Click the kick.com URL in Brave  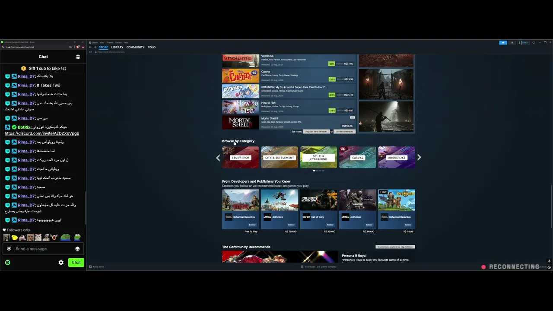click(x=20, y=47)
